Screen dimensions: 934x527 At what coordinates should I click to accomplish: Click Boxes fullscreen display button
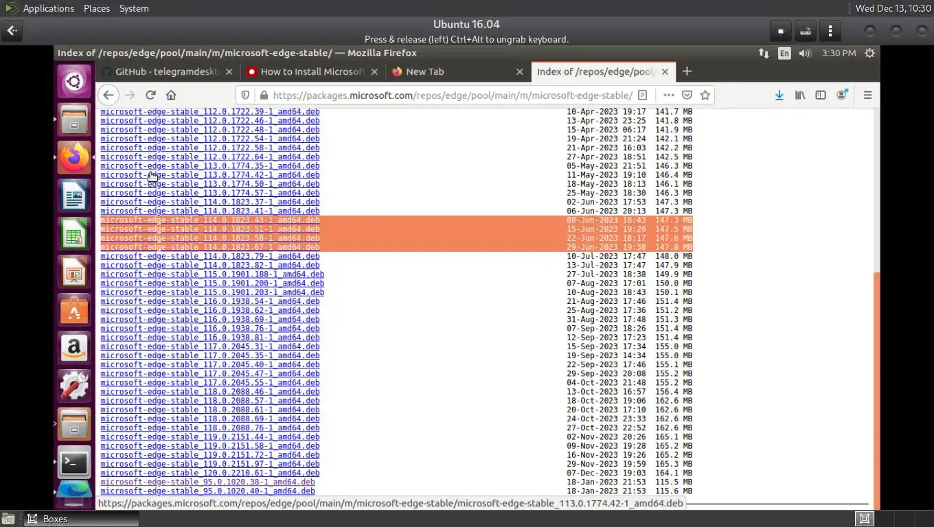pos(780,31)
